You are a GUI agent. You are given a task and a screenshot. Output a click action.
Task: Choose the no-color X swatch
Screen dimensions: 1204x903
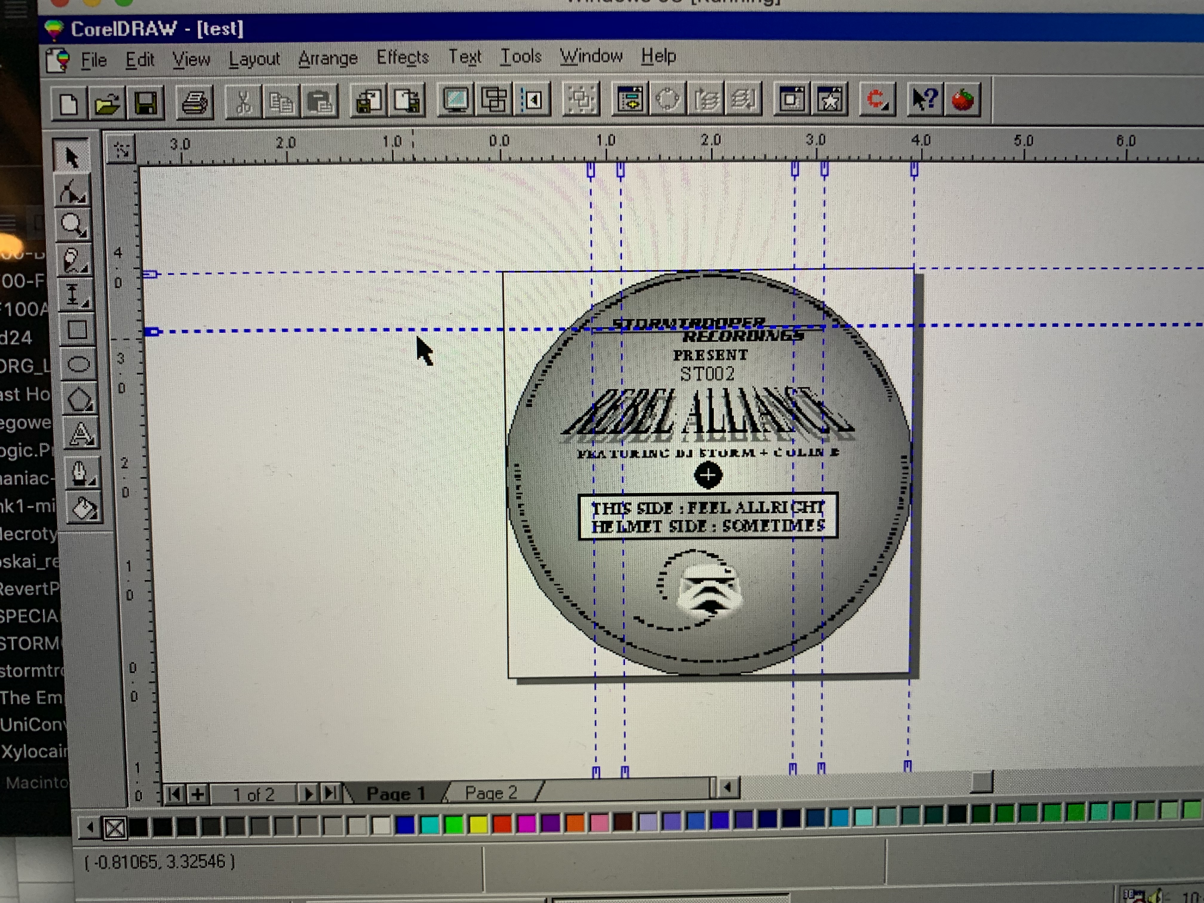tap(114, 828)
